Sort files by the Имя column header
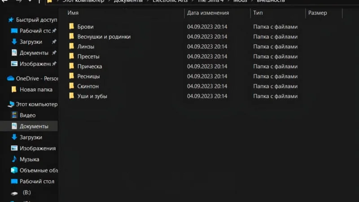The image size is (359, 202). [73, 13]
